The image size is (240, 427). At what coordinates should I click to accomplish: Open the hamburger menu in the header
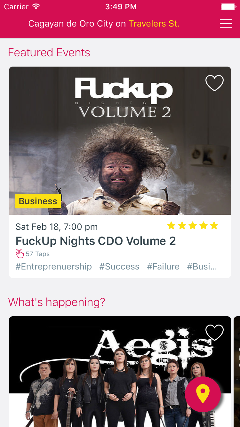tap(226, 24)
